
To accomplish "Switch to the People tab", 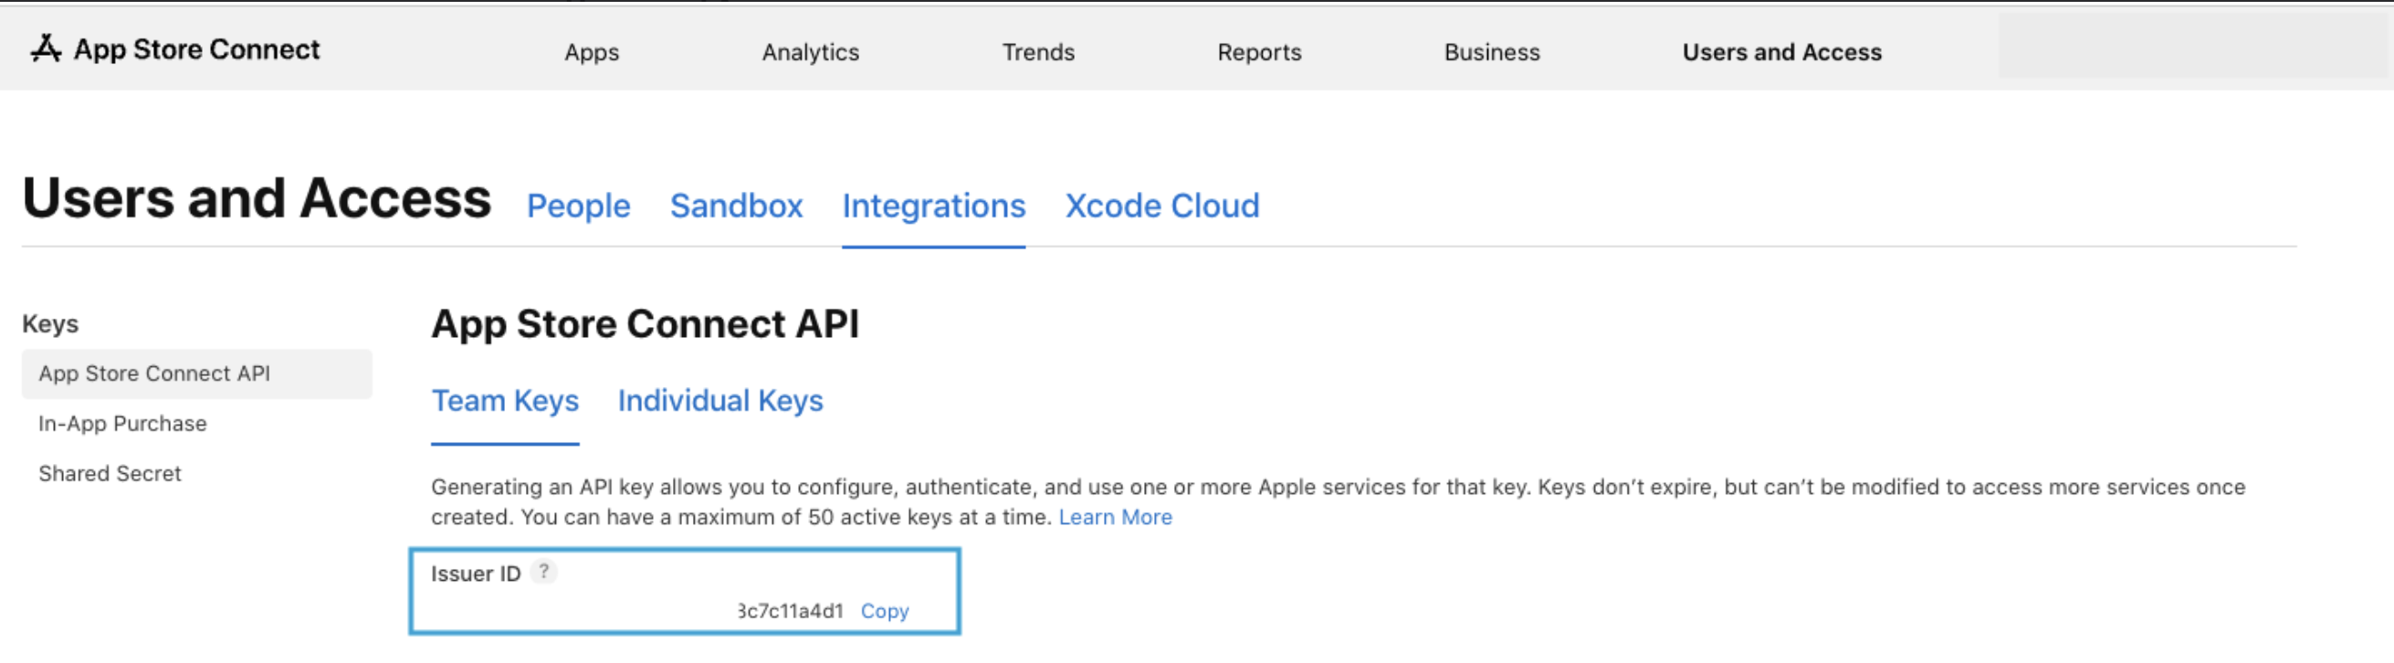I will [578, 205].
